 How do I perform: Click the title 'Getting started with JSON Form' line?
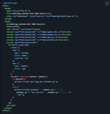tap(29, 14)
